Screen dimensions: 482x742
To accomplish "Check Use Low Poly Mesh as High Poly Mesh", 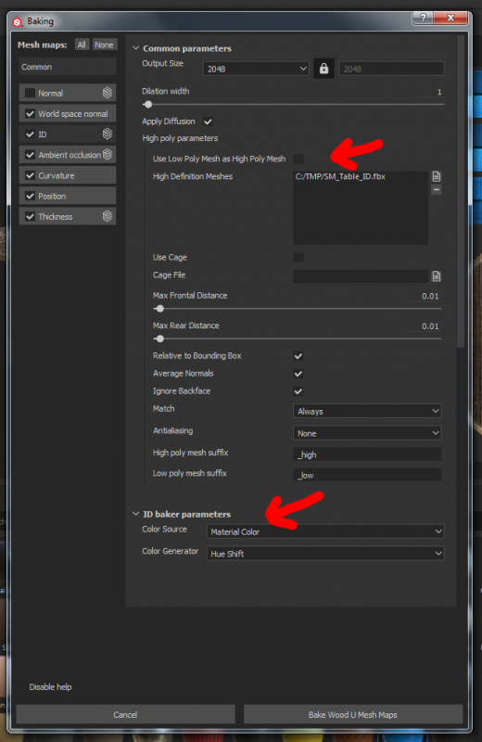I will (298, 159).
